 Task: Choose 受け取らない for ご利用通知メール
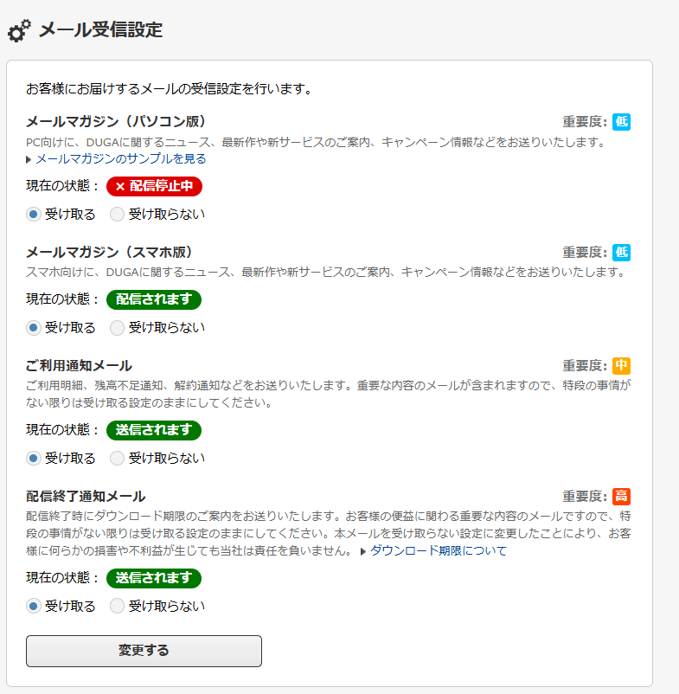[x=118, y=458]
